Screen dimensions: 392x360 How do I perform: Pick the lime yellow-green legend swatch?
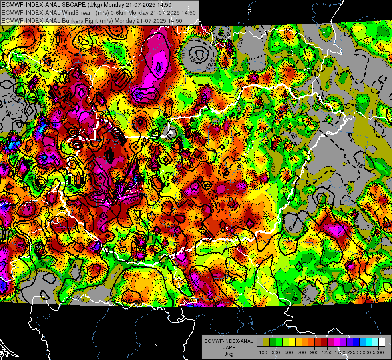(x=286, y=342)
